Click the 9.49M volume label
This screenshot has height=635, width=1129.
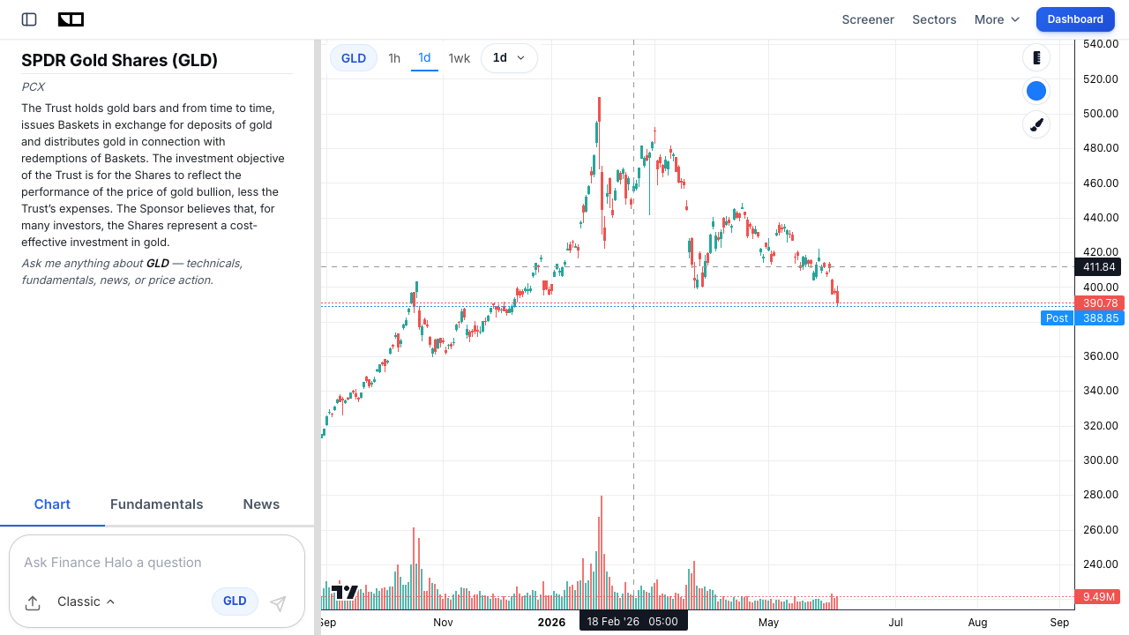[x=1097, y=597]
